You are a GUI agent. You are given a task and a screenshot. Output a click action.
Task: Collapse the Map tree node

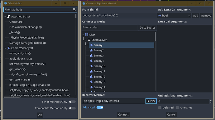[x=84, y=35]
